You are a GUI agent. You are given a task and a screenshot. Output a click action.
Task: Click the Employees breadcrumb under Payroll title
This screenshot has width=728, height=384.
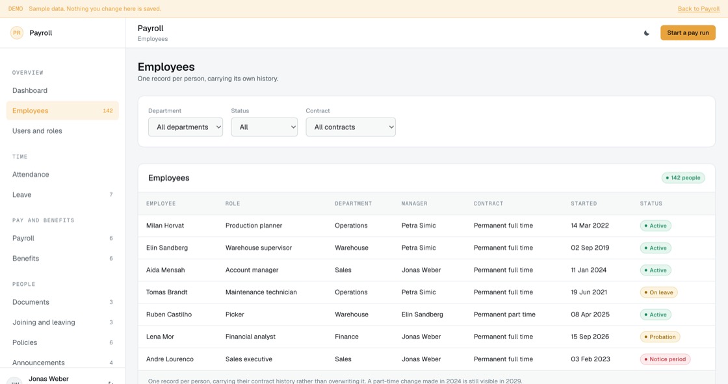coord(152,39)
